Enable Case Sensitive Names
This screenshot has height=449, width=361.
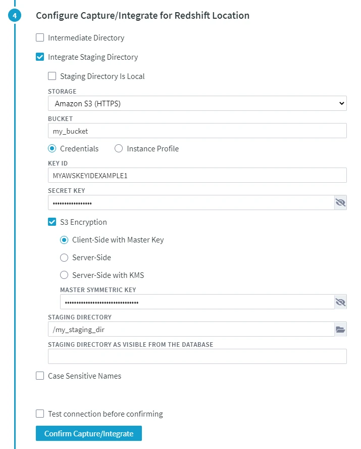point(40,376)
